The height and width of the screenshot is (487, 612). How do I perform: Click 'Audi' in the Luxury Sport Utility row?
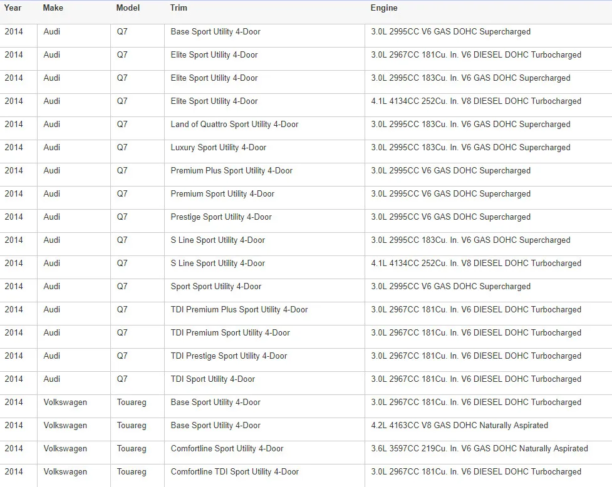pos(51,147)
